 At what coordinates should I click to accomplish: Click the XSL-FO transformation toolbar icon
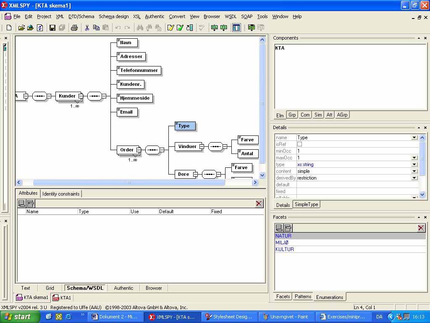223,28
